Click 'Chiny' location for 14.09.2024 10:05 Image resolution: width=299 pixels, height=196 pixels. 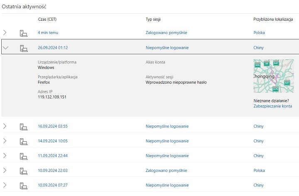pyautogui.click(x=258, y=141)
